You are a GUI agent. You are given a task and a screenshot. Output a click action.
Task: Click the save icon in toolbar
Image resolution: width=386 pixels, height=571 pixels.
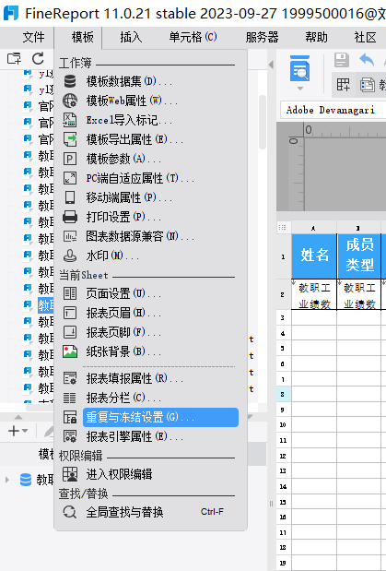[341, 60]
